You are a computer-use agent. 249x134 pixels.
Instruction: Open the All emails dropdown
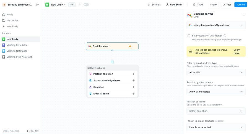click(x=216, y=72)
